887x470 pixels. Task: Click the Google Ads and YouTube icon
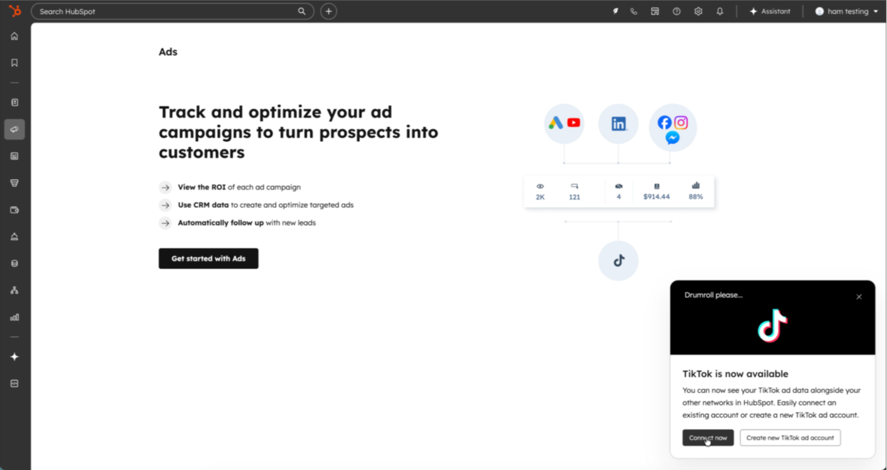tap(564, 124)
